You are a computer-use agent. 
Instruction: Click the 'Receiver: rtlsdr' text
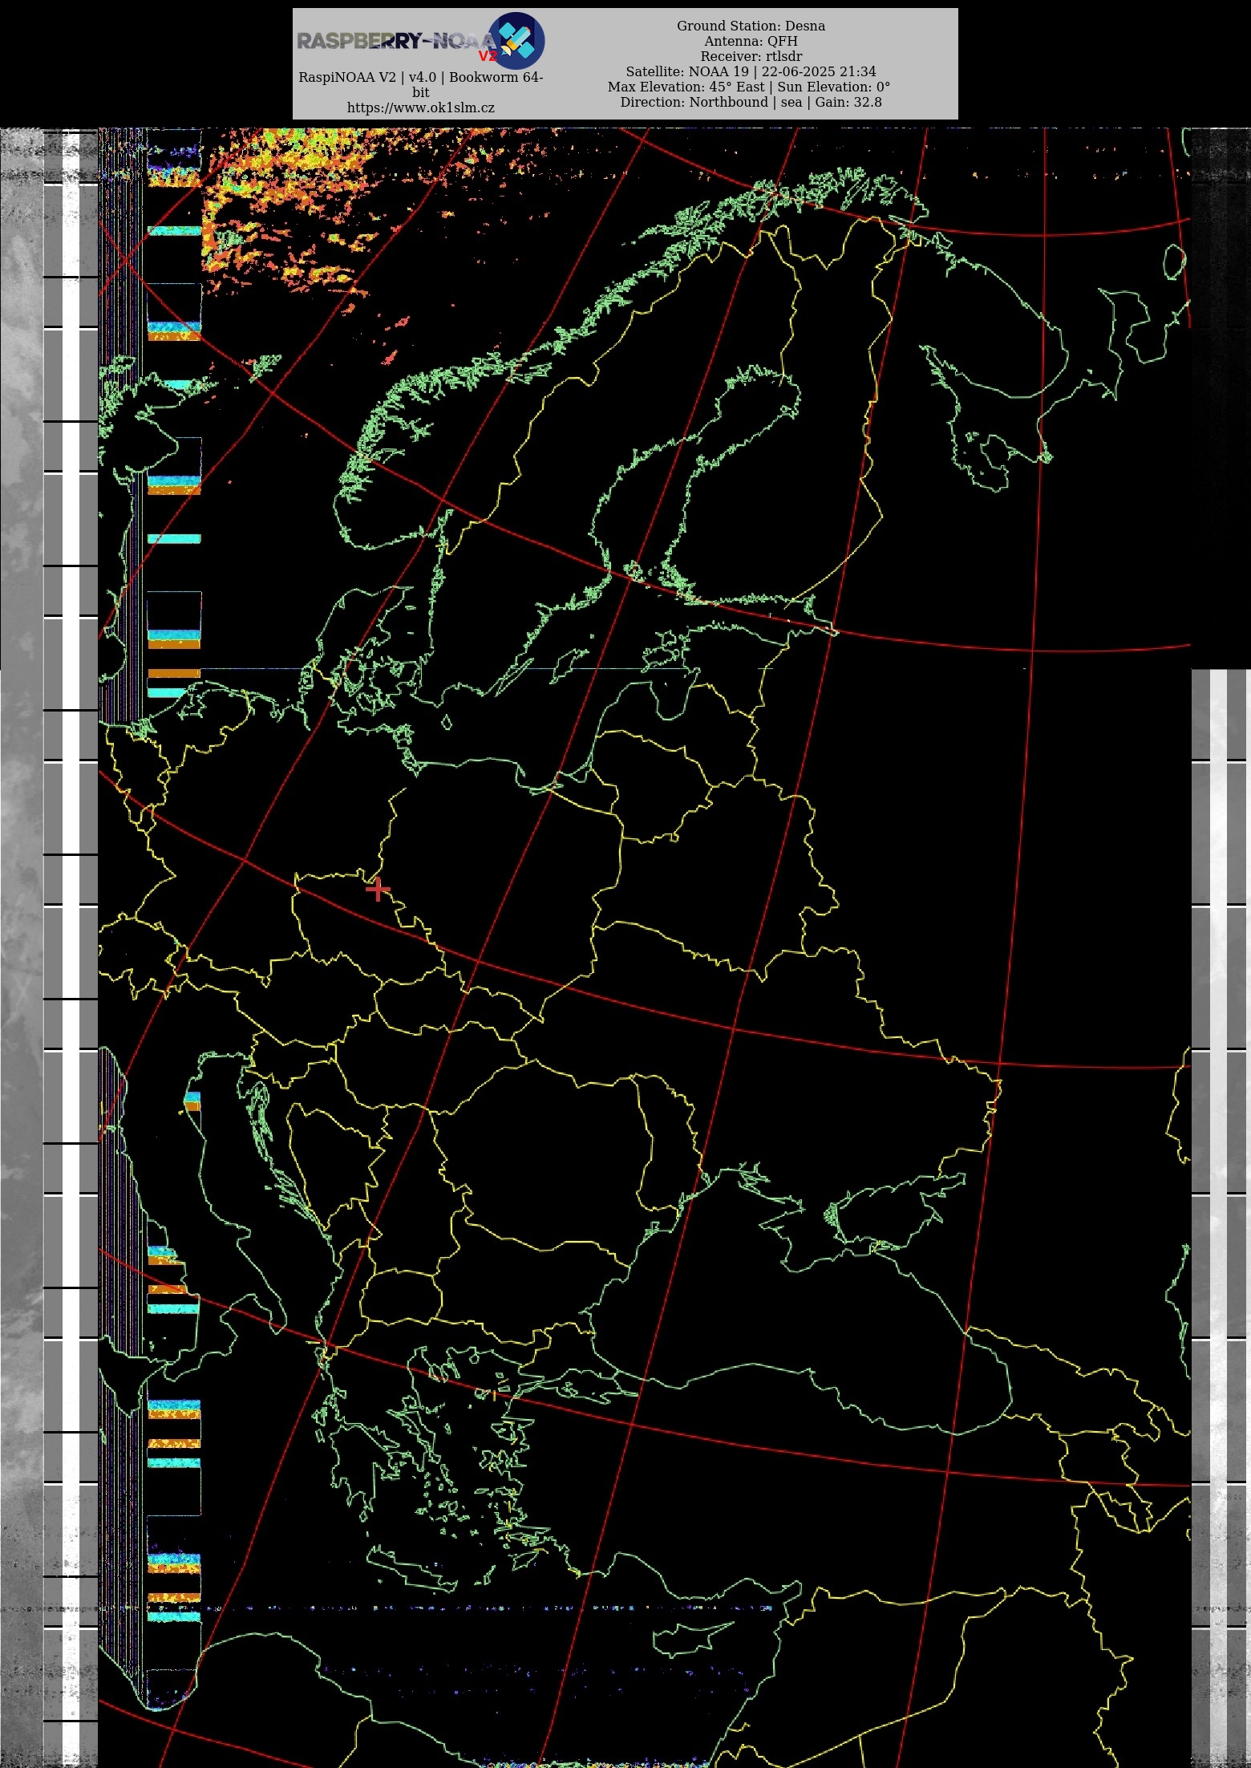751,56
